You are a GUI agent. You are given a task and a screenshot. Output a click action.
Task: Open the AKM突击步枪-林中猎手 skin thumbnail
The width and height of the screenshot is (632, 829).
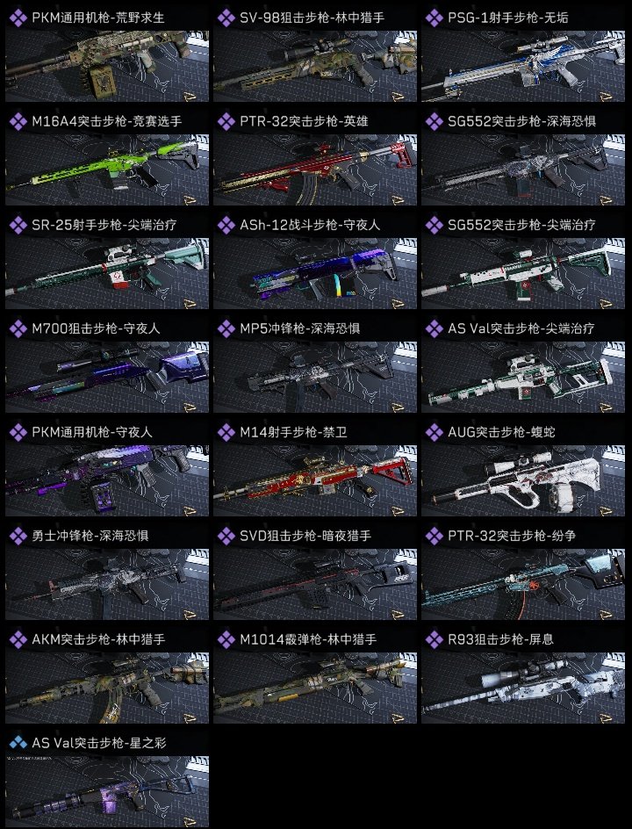coord(107,688)
